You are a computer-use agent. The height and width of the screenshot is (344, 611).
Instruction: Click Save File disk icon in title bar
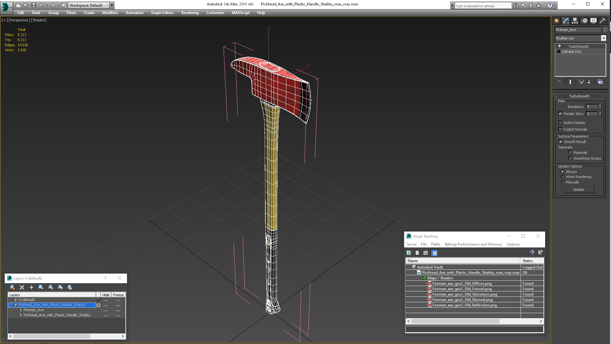(x=34, y=5)
